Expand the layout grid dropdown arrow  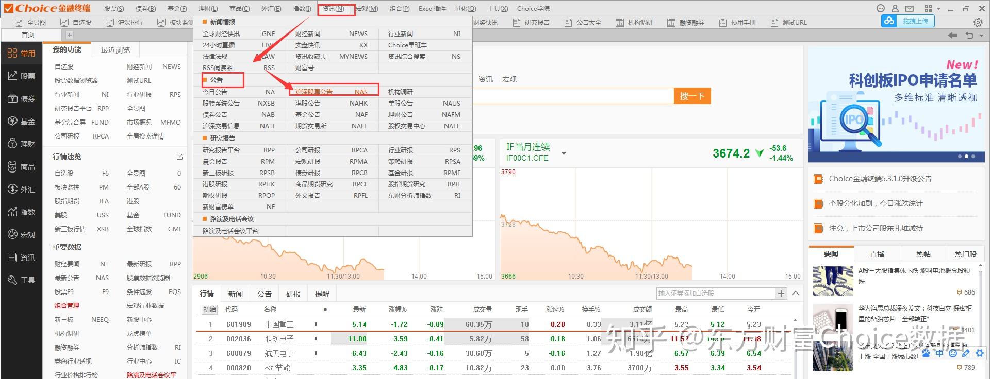click(938, 8)
